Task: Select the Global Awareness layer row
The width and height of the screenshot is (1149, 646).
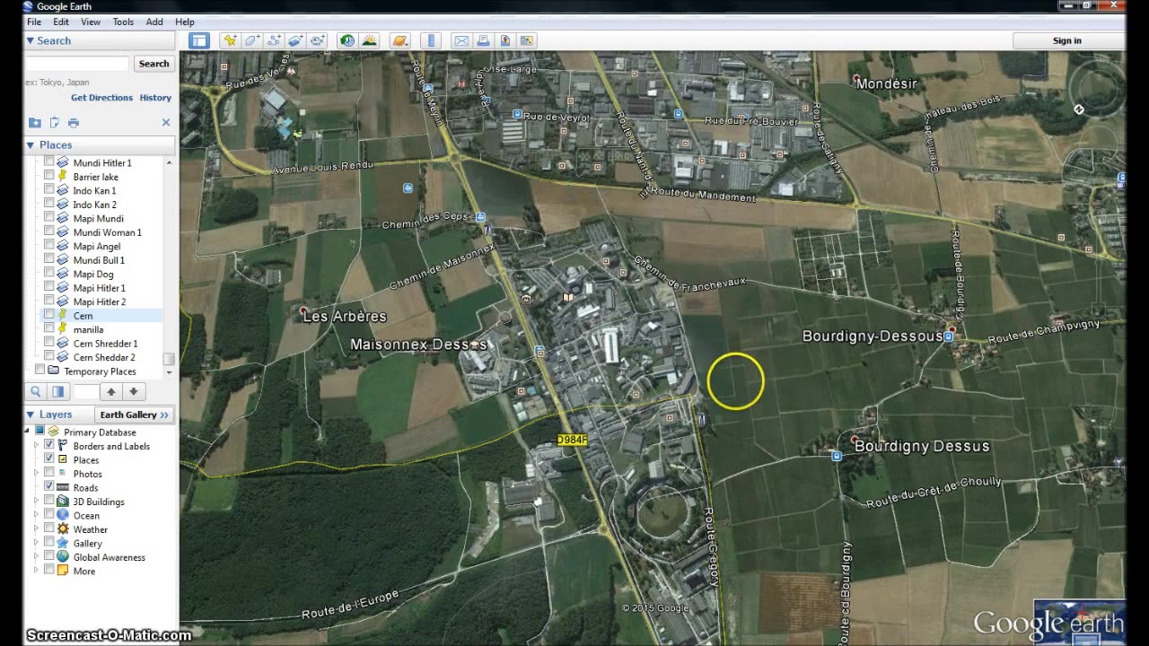Action: 109,557
